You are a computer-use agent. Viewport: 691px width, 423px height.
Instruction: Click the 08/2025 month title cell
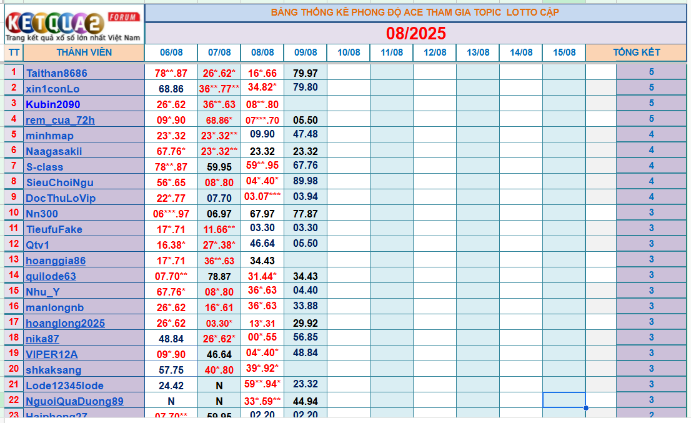415,34
